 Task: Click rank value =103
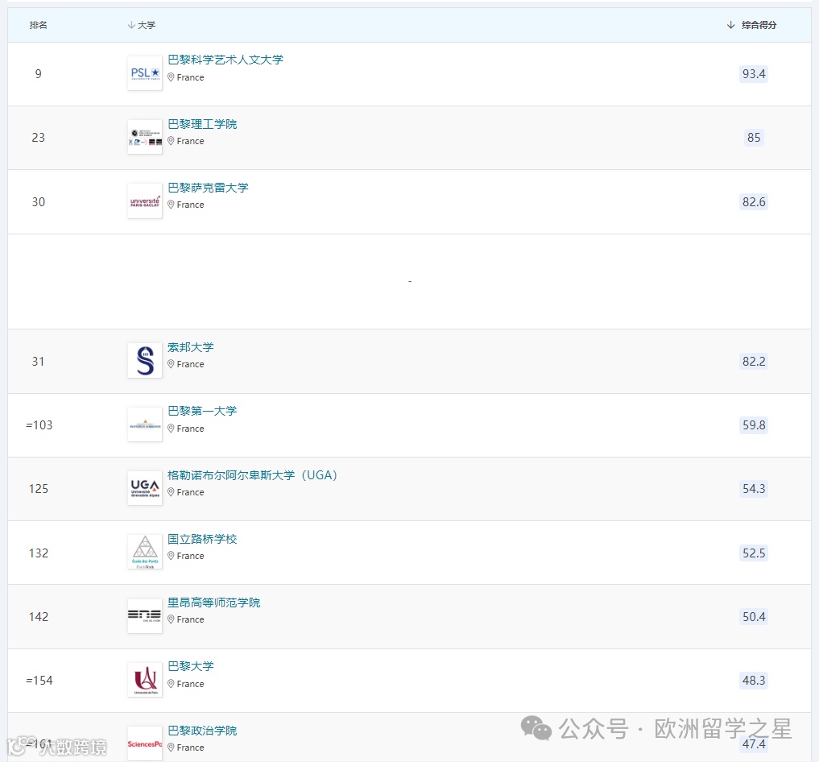(x=39, y=425)
